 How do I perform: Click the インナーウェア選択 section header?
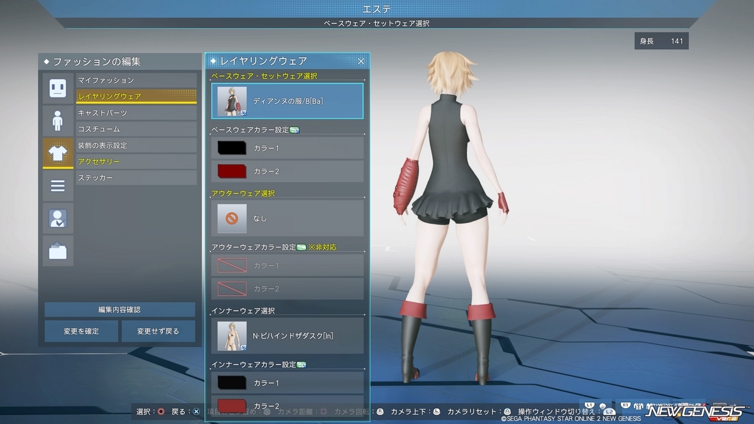point(243,311)
